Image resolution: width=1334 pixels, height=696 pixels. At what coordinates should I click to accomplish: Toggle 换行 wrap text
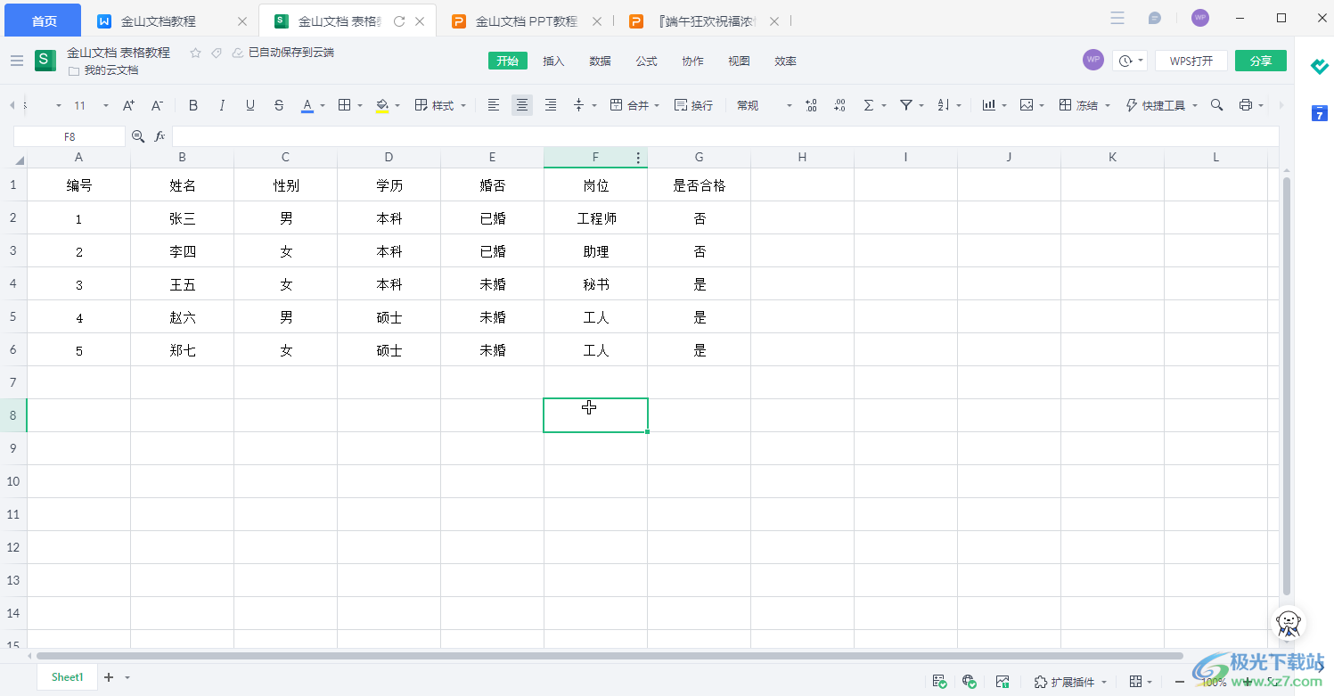coord(693,105)
